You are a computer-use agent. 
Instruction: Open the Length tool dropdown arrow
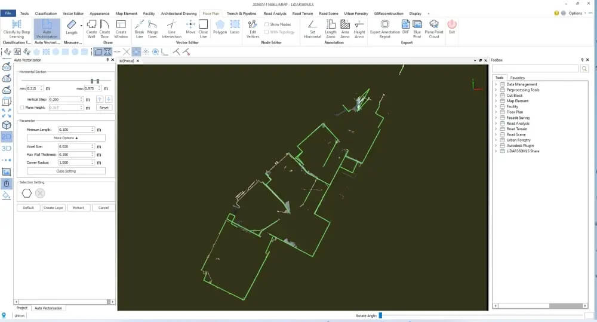[x=81, y=26]
